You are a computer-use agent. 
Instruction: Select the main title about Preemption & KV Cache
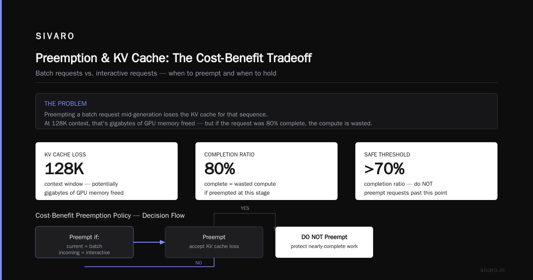click(174, 58)
